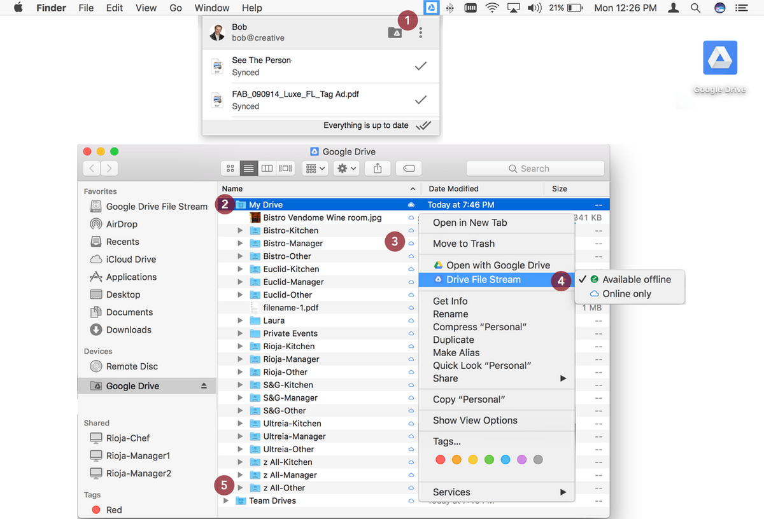Screen dimensions: 764x519
Task: Go forward in Finder window
Action: point(110,169)
